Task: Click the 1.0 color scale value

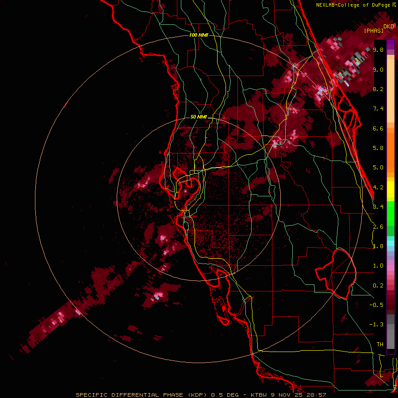Action: point(378,266)
